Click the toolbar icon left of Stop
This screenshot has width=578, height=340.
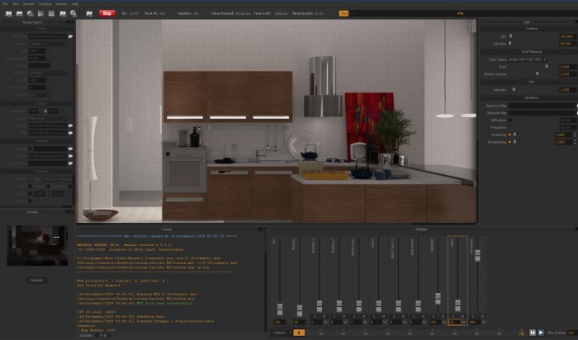coord(89,14)
